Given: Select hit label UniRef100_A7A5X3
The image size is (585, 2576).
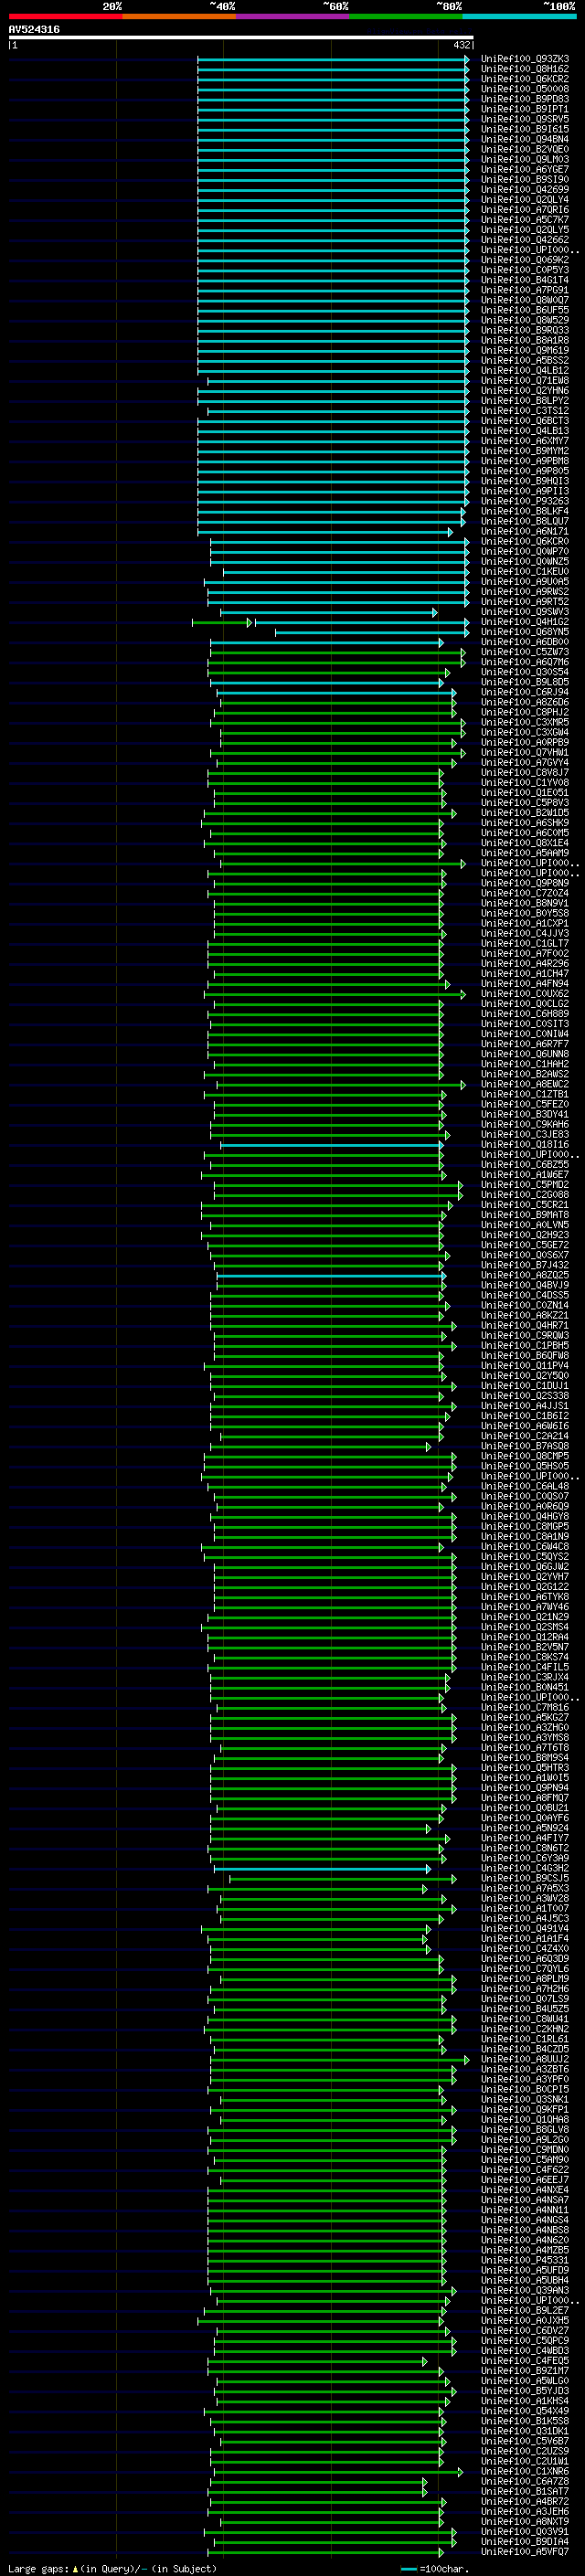Looking at the screenshot, I should 525,1888.
